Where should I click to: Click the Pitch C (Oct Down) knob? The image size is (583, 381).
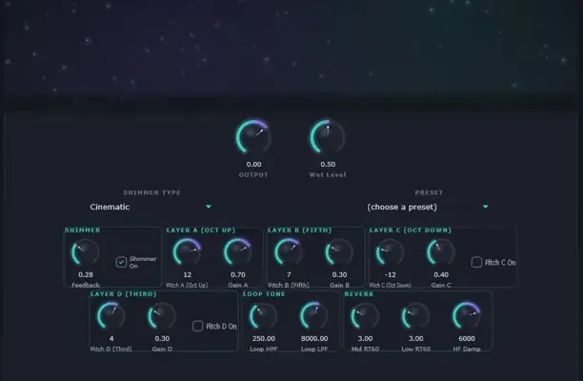click(x=390, y=252)
